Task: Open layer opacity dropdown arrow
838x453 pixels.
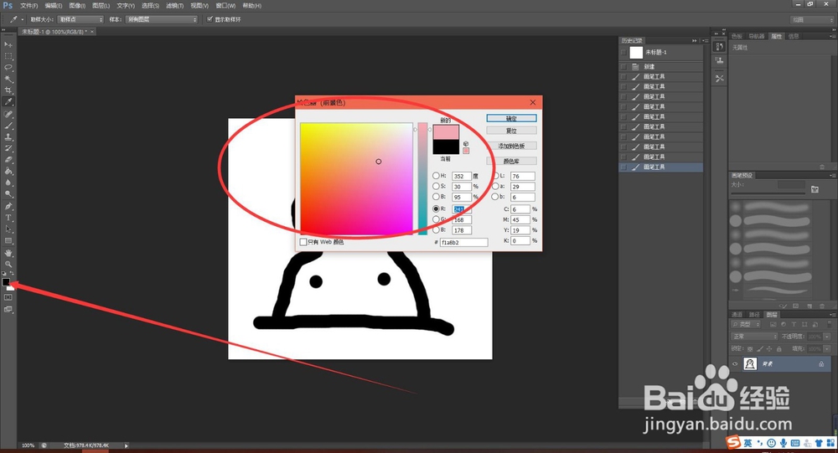Action: click(x=827, y=337)
